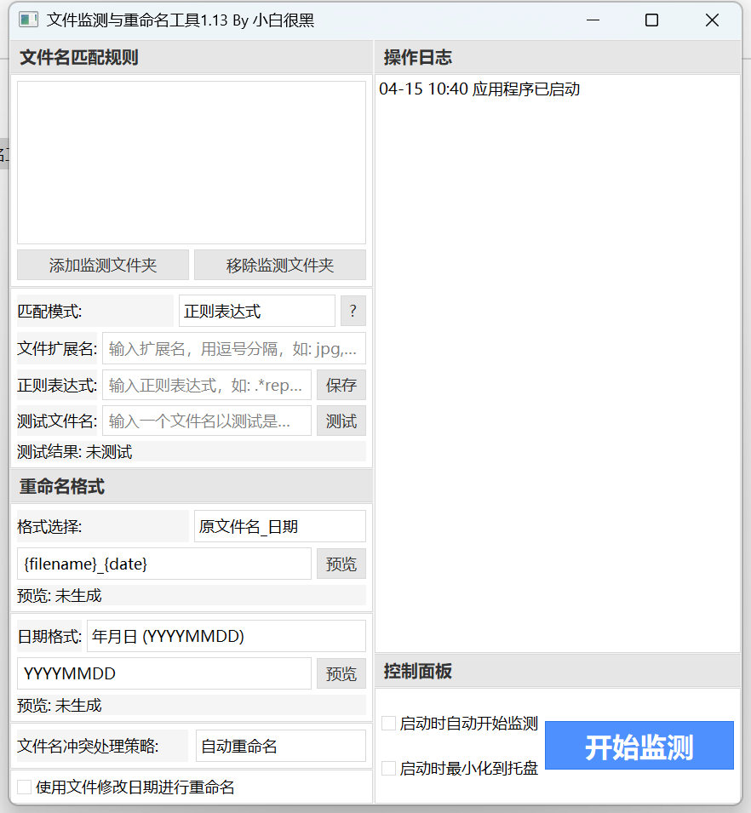Open the 匹配模式 dropdown showing 正则表达式
Image resolution: width=751 pixels, height=813 pixels.
[x=257, y=311]
